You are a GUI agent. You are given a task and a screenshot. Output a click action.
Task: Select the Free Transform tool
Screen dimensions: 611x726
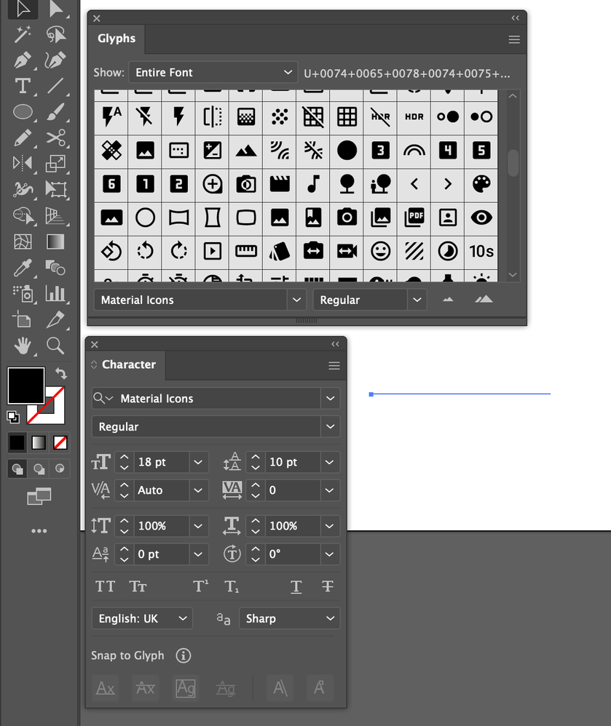pyautogui.click(x=55, y=189)
